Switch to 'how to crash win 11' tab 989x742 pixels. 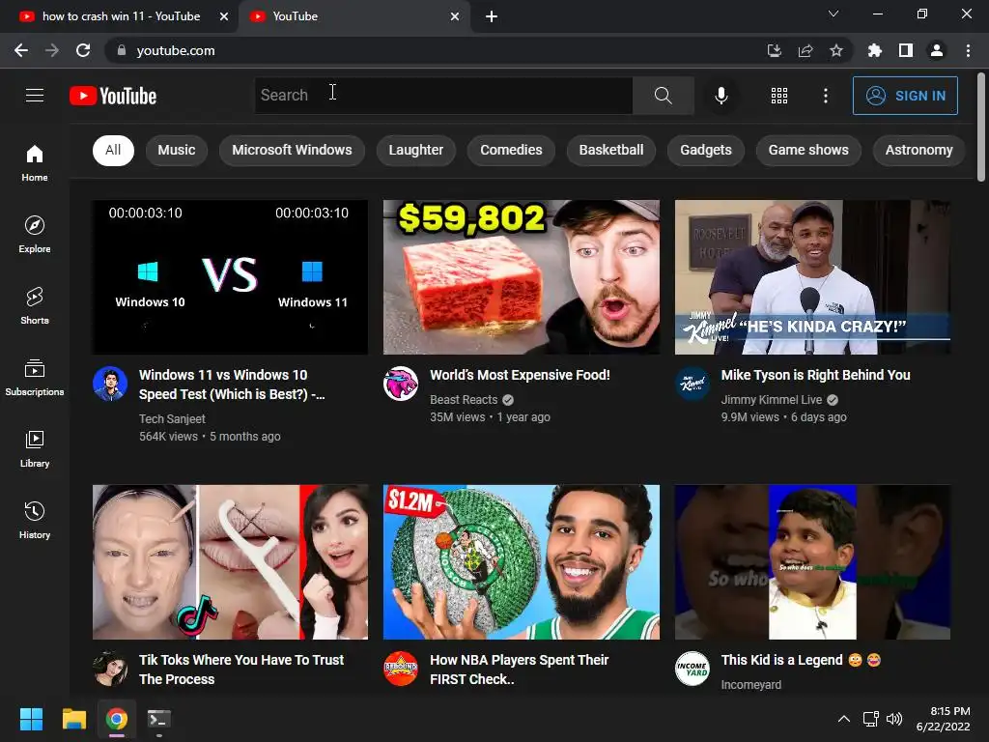click(119, 16)
